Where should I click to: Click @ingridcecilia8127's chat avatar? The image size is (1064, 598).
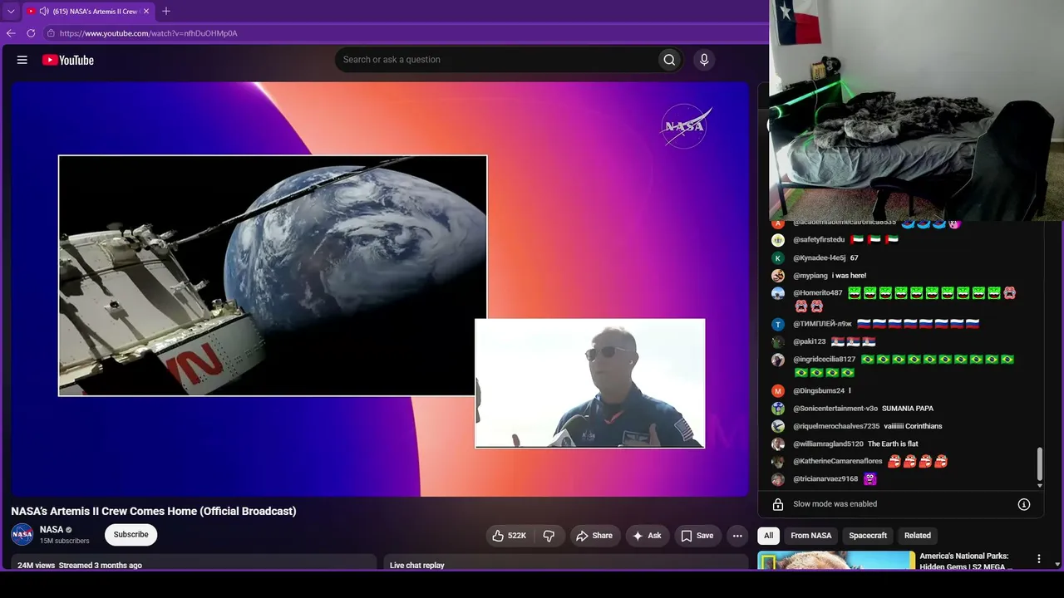pyautogui.click(x=778, y=360)
